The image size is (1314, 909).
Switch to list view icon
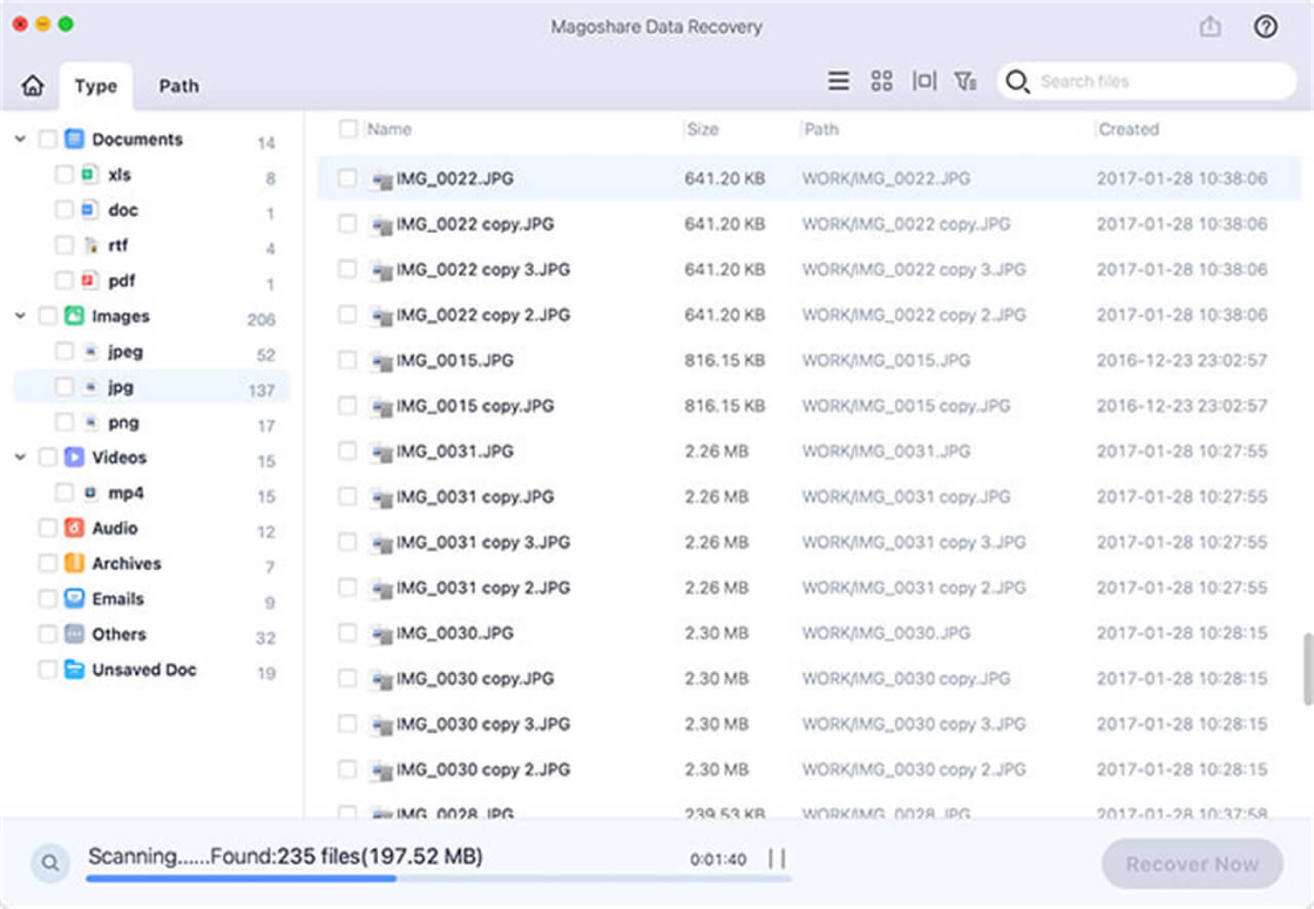[838, 81]
